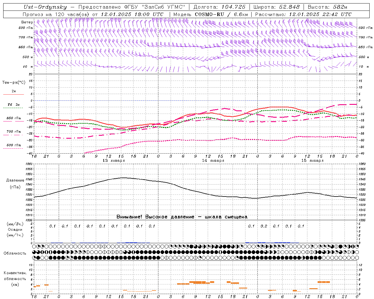Click the Модель COSMO-RU / 6.6км label

coord(210,14)
